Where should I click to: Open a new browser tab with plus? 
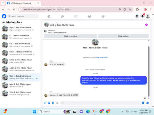coord(44,3)
